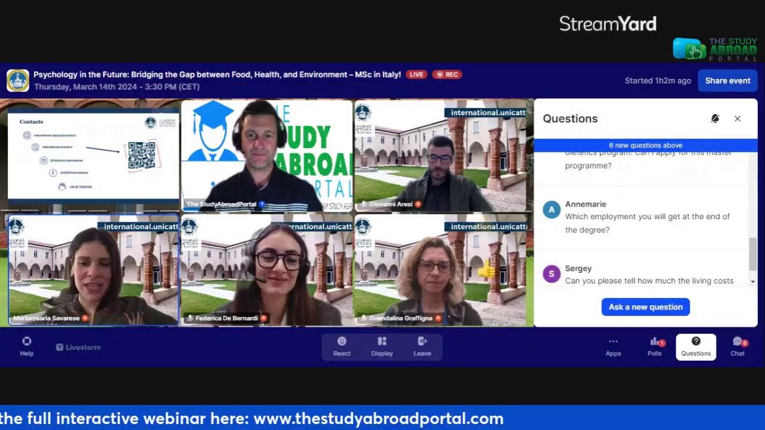
Task: Select Federica De Bernardi video tile
Action: click(267, 271)
